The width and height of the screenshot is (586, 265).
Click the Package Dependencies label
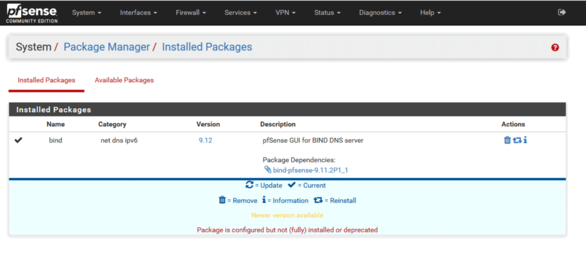pos(299,160)
